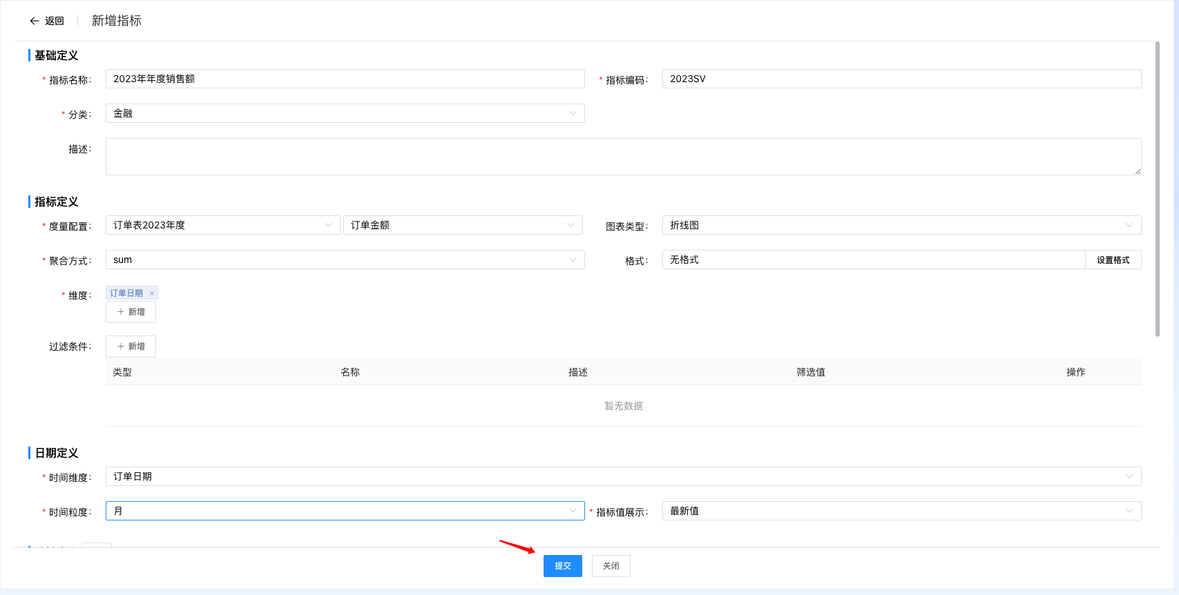Open the 订单金额 field dropdown
This screenshot has width=1179, height=595.
point(462,225)
